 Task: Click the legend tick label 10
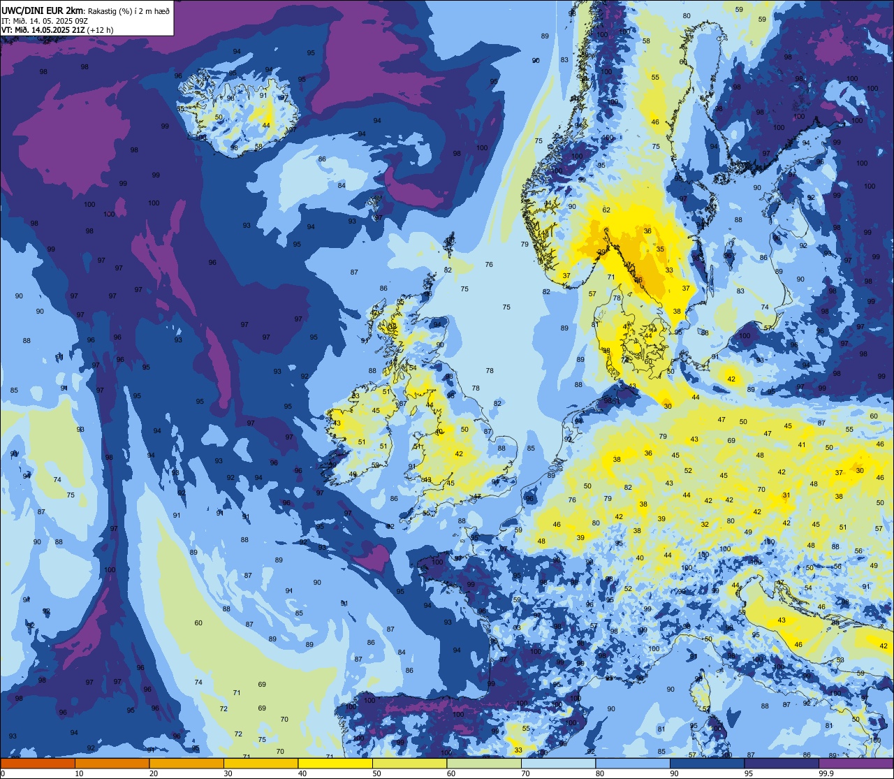[x=79, y=773]
